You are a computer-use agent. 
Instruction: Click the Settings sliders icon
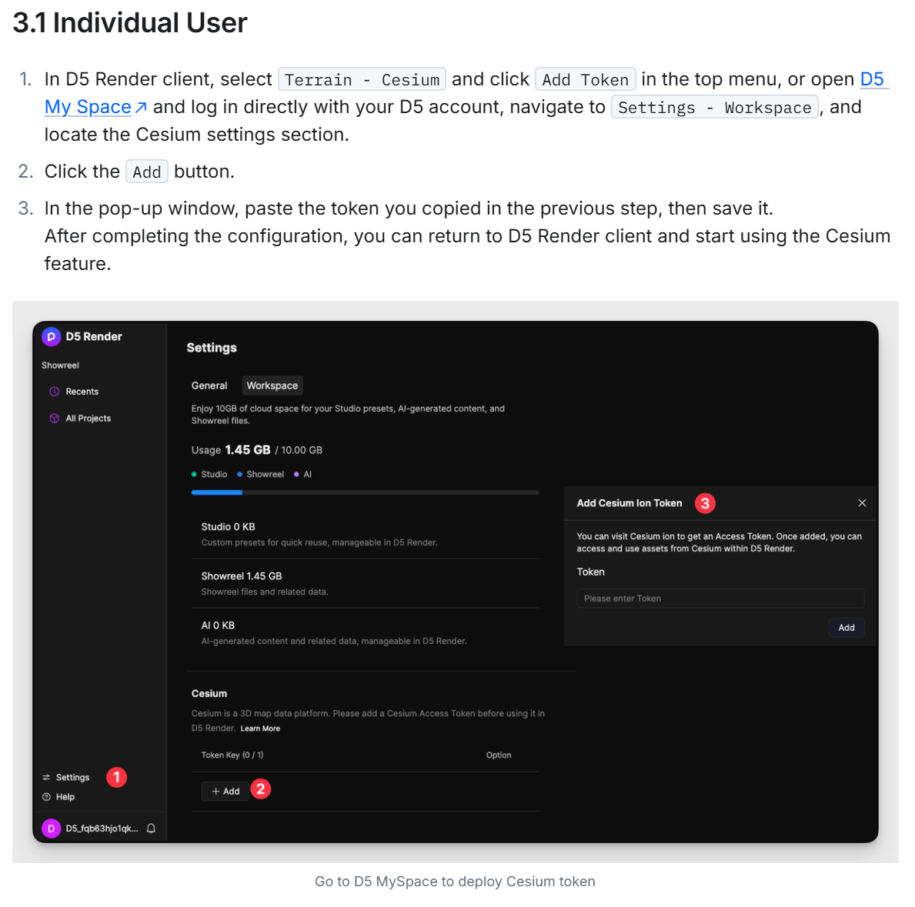tap(47, 778)
